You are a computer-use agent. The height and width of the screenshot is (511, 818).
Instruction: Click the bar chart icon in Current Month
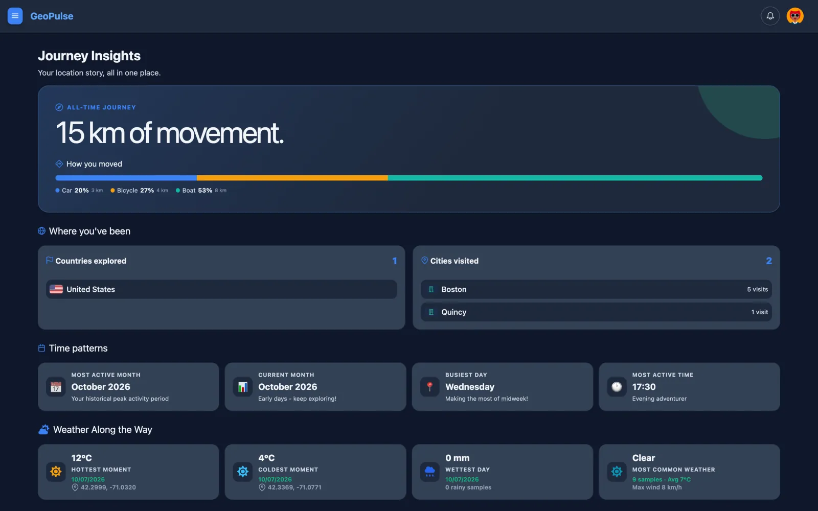tap(243, 387)
